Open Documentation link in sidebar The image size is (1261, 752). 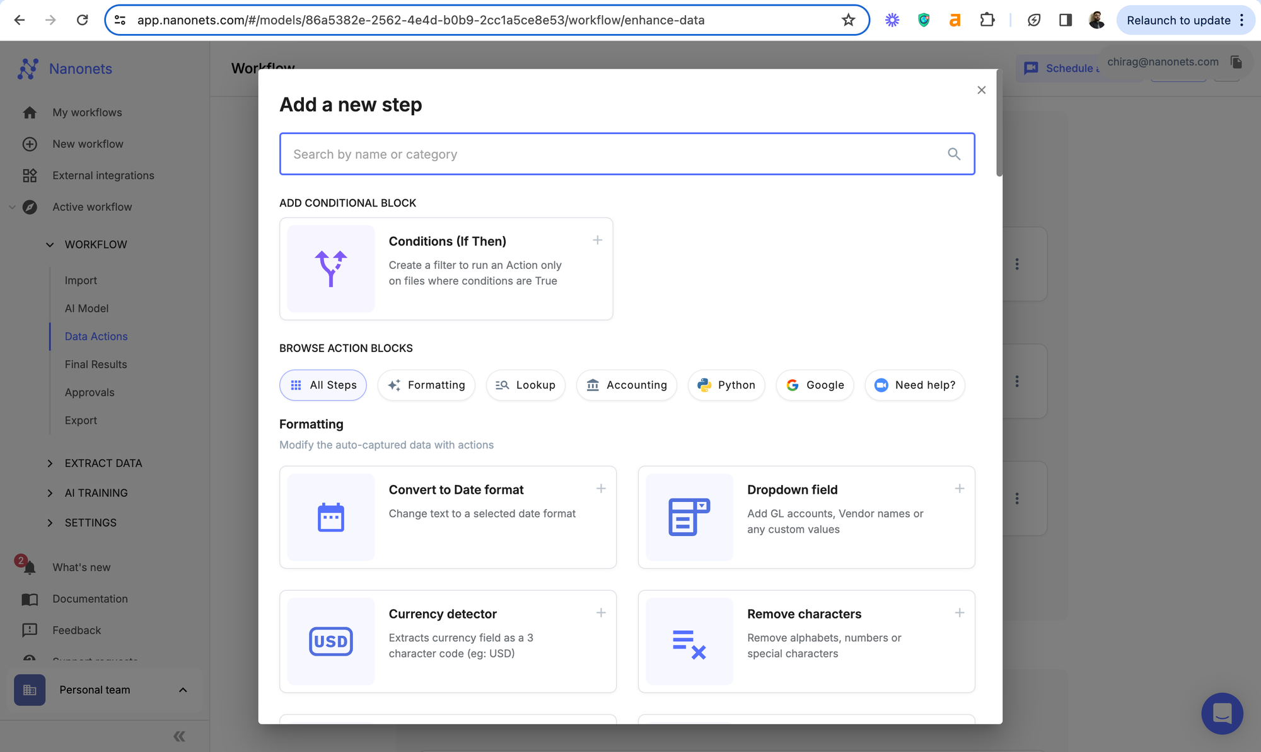tap(90, 599)
